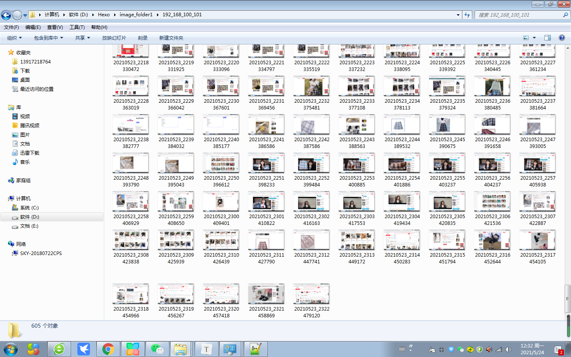Click the file list vertical scrollbar thumb
This screenshot has width=571, height=357.
coord(568,299)
